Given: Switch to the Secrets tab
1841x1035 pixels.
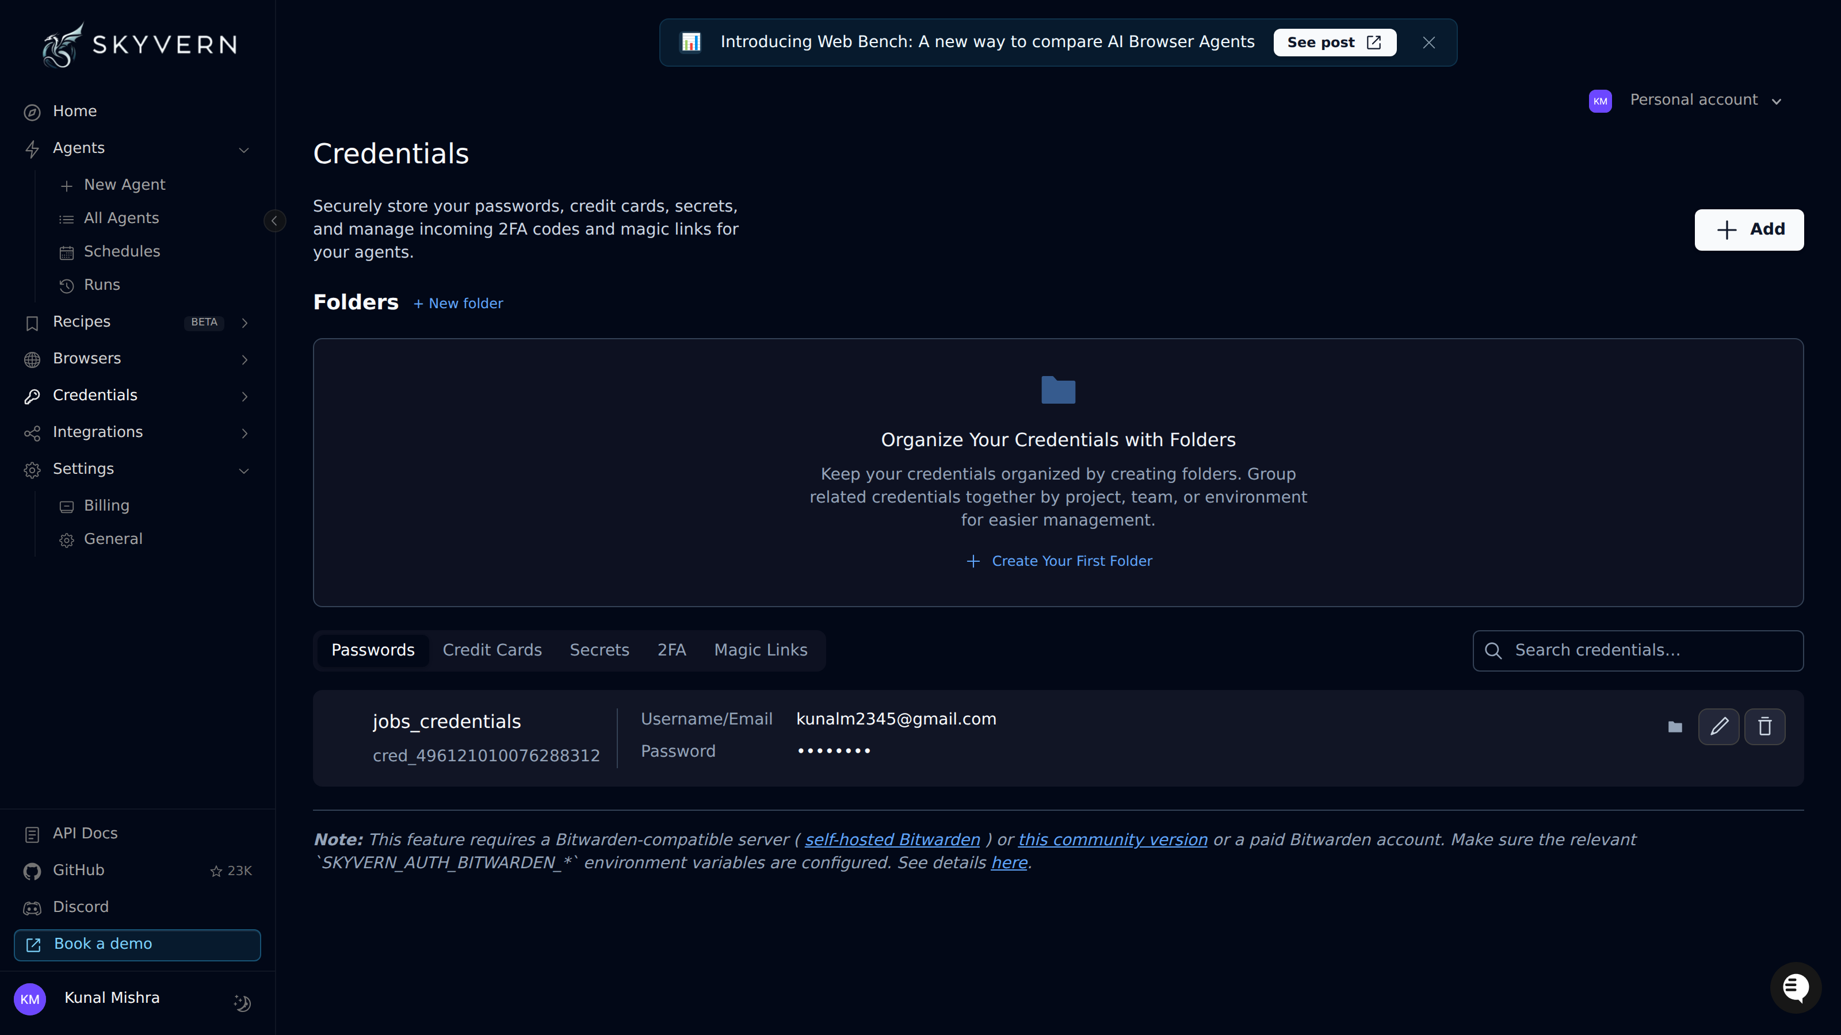Looking at the screenshot, I should [599, 650].
